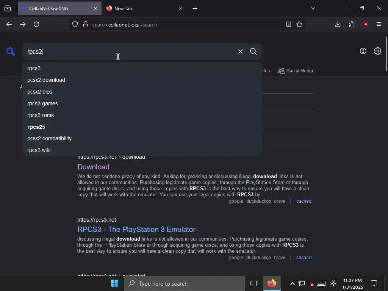Choose the pcsx2 compatibility suggestion
The width and height of the screenshot is (388, 291).
click(x=142, y=139)
